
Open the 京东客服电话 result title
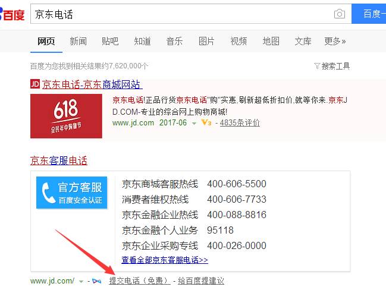pos(59,160)
